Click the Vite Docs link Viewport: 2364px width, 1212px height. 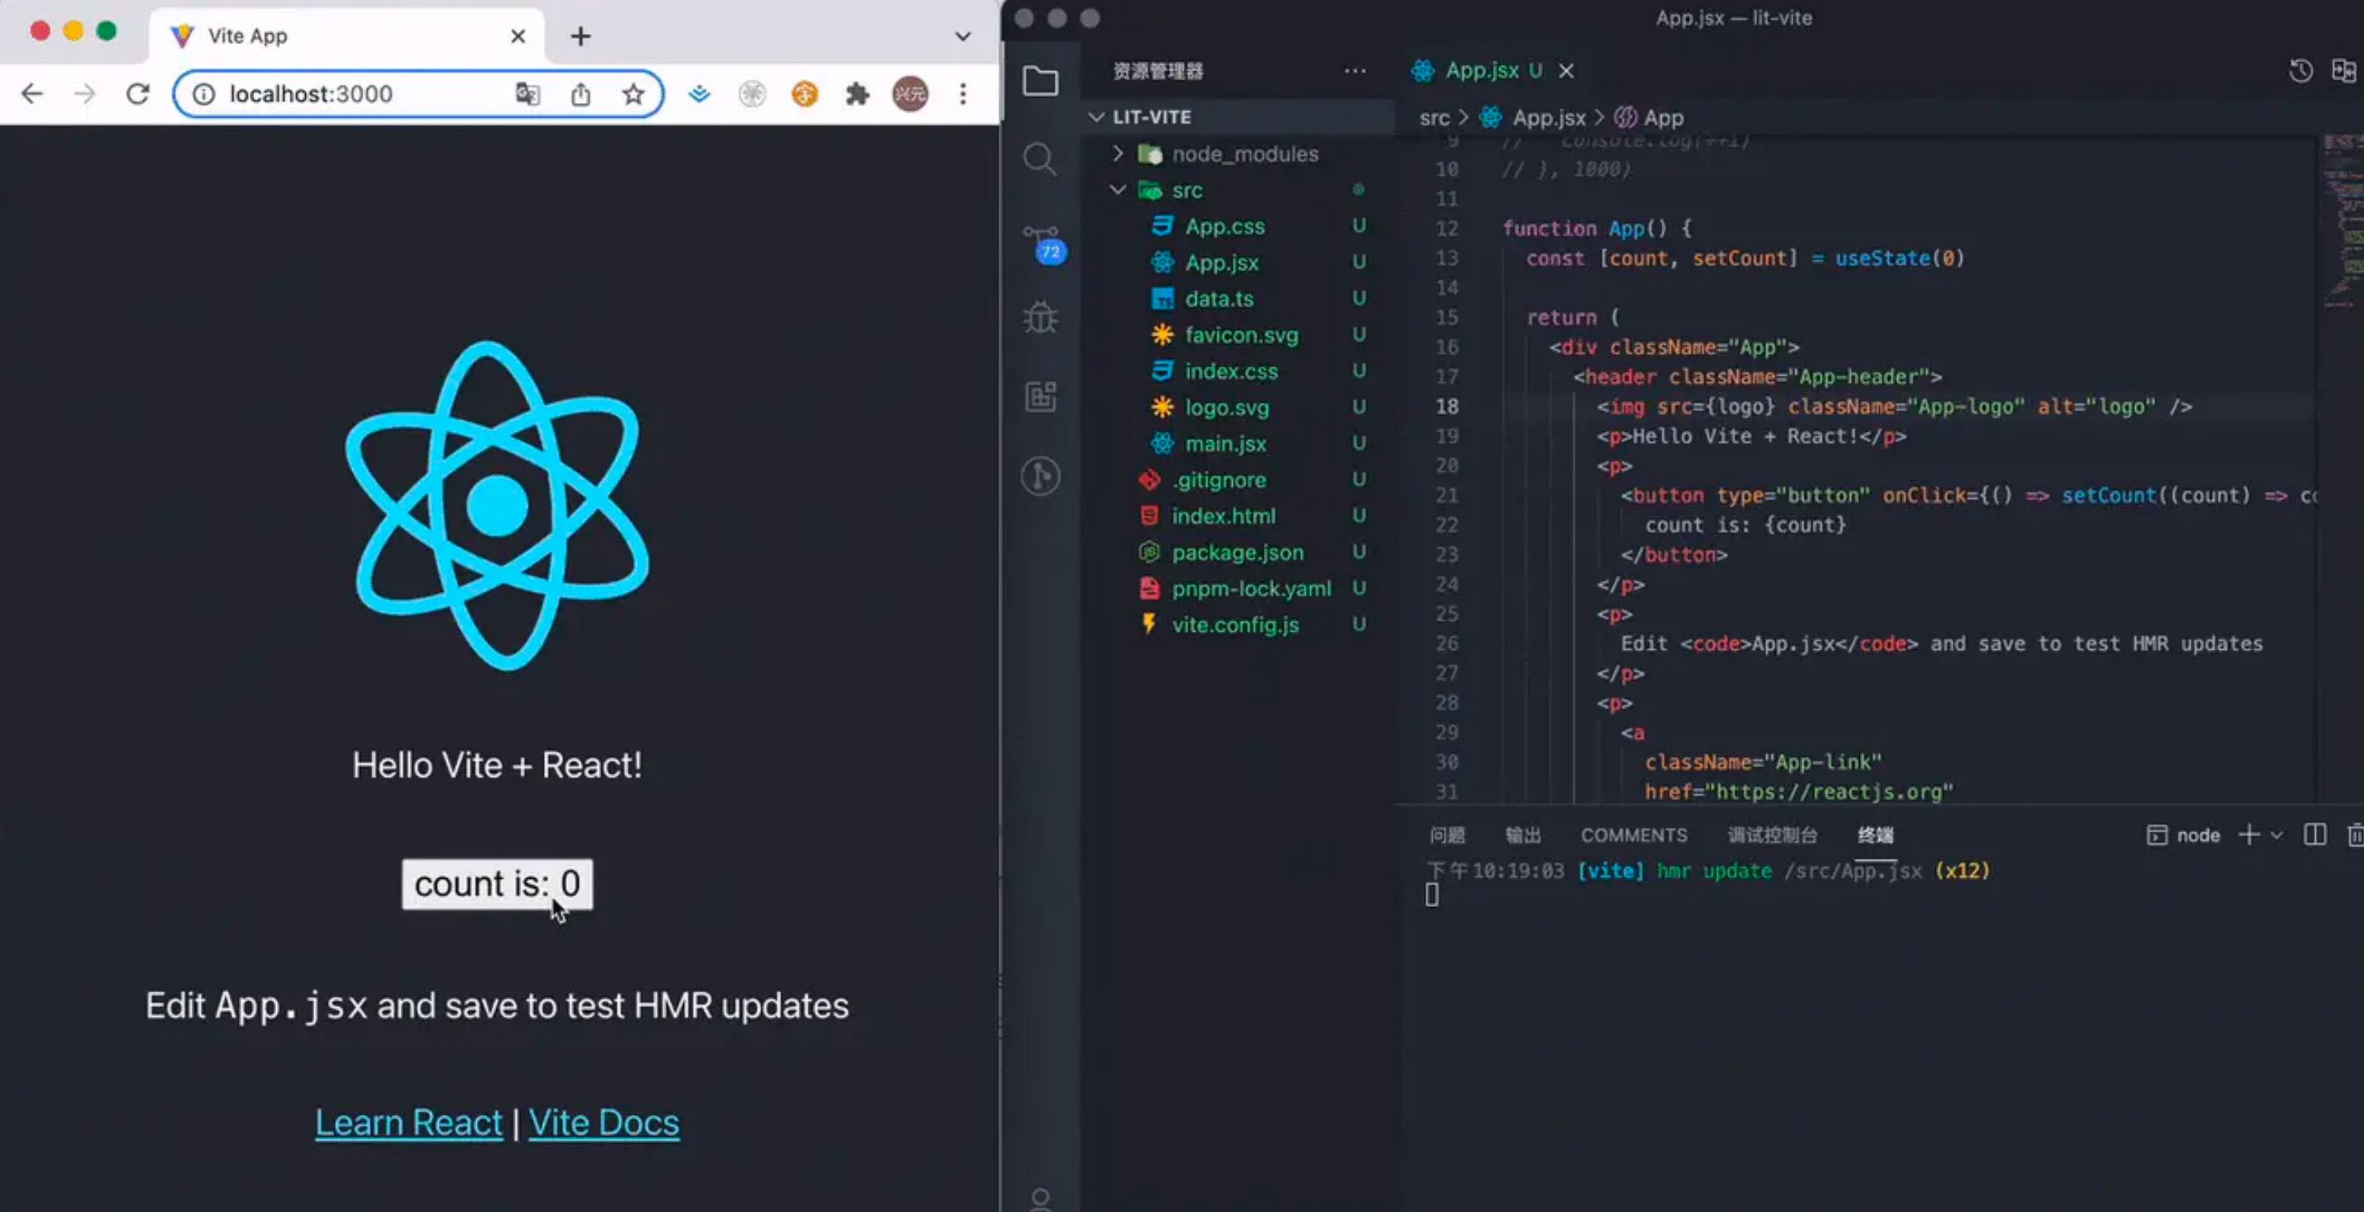click(603, 1121)
